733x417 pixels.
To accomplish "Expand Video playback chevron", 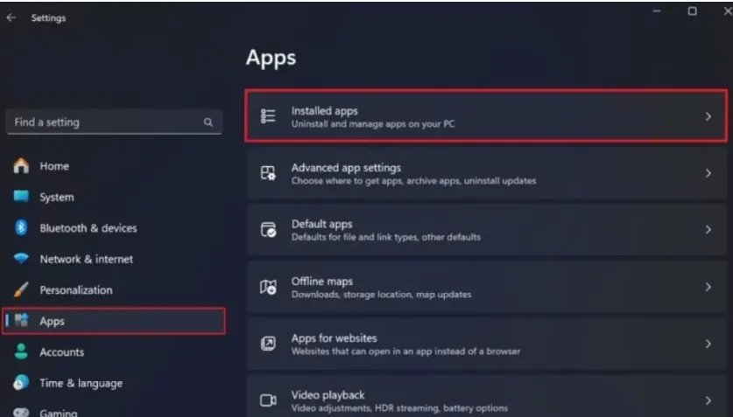I will click(708, 400).
